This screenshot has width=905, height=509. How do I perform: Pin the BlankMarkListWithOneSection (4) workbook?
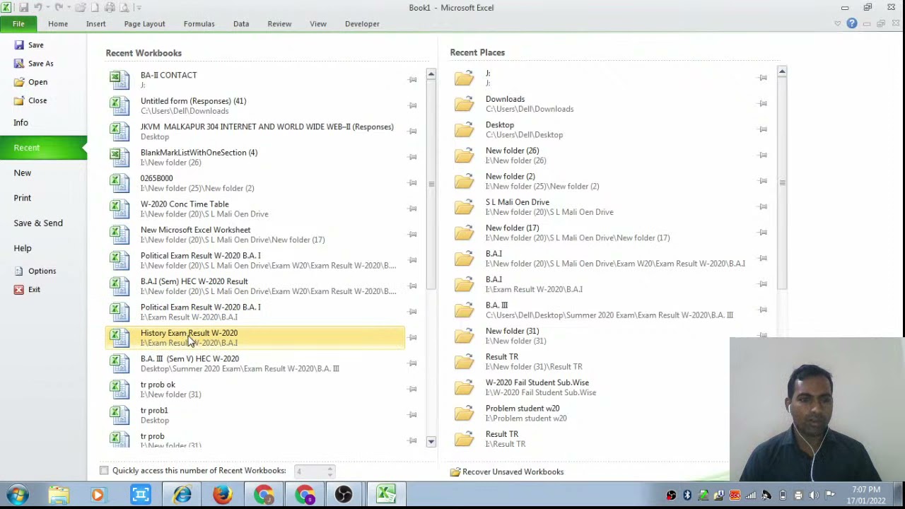(x=412, y=157)
